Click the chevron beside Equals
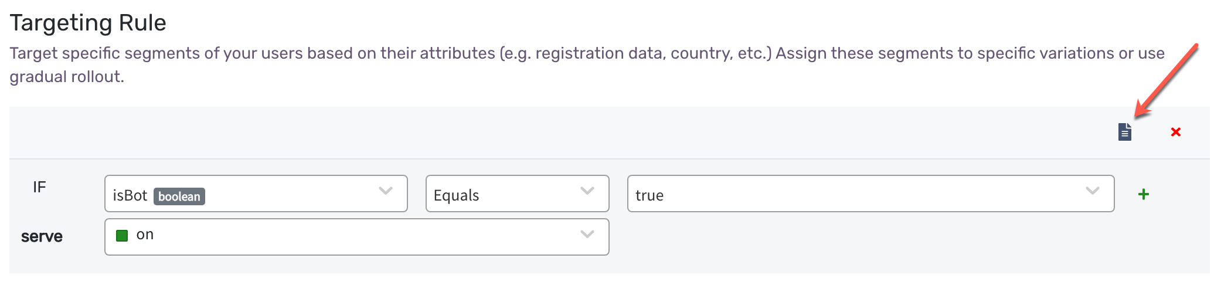Image resolution: width=1231 pixels, height=285 pixels. (x=587, y=191)
